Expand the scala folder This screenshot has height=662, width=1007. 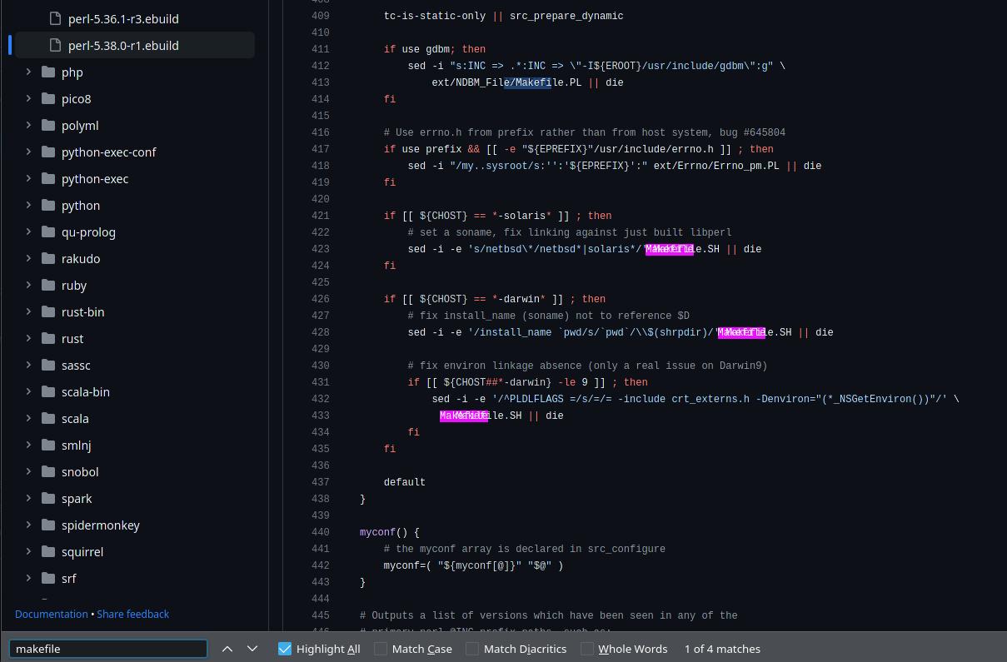[x=28, y=418]
